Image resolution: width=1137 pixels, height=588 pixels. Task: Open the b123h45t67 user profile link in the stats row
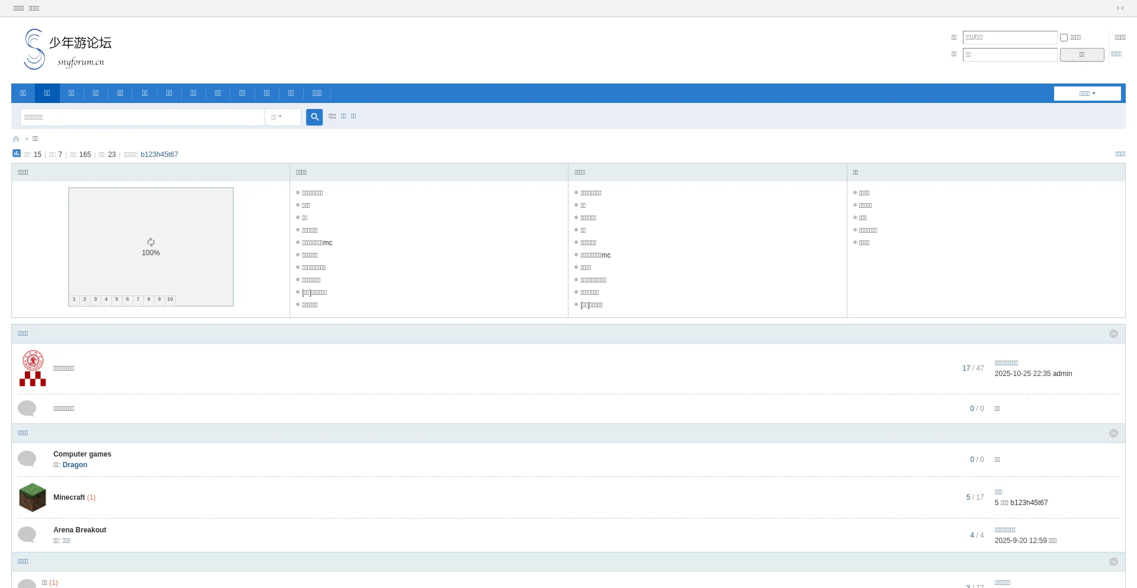[159, 155]
